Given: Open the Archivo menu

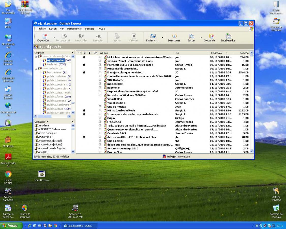Looking at the screenshot, I should (x=42, y=29).
